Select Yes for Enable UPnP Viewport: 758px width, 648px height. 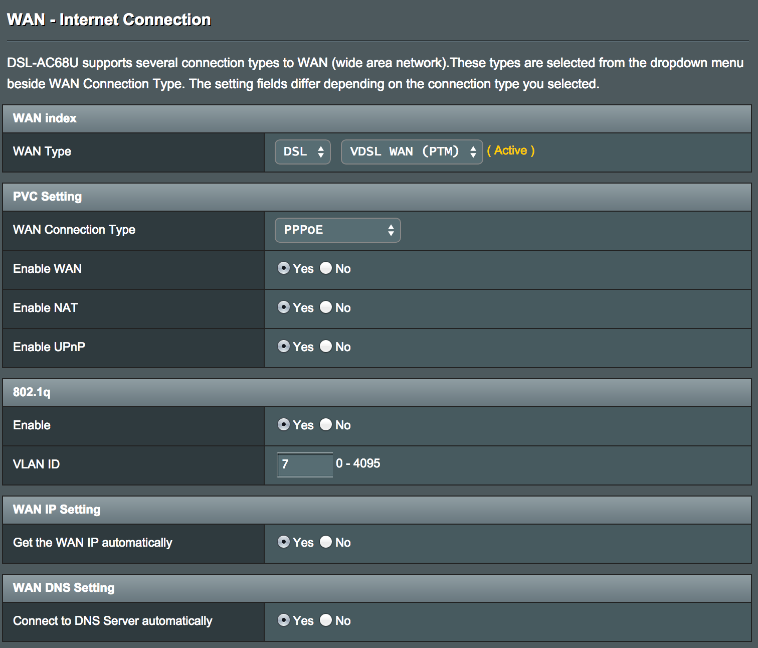click(284, 347)
